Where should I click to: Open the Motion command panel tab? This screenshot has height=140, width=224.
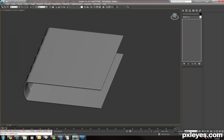point(193,10)
